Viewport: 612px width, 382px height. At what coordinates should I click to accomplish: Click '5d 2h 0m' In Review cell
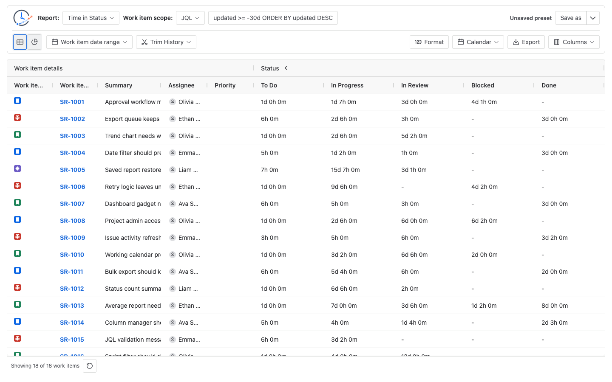click(414, 136)
